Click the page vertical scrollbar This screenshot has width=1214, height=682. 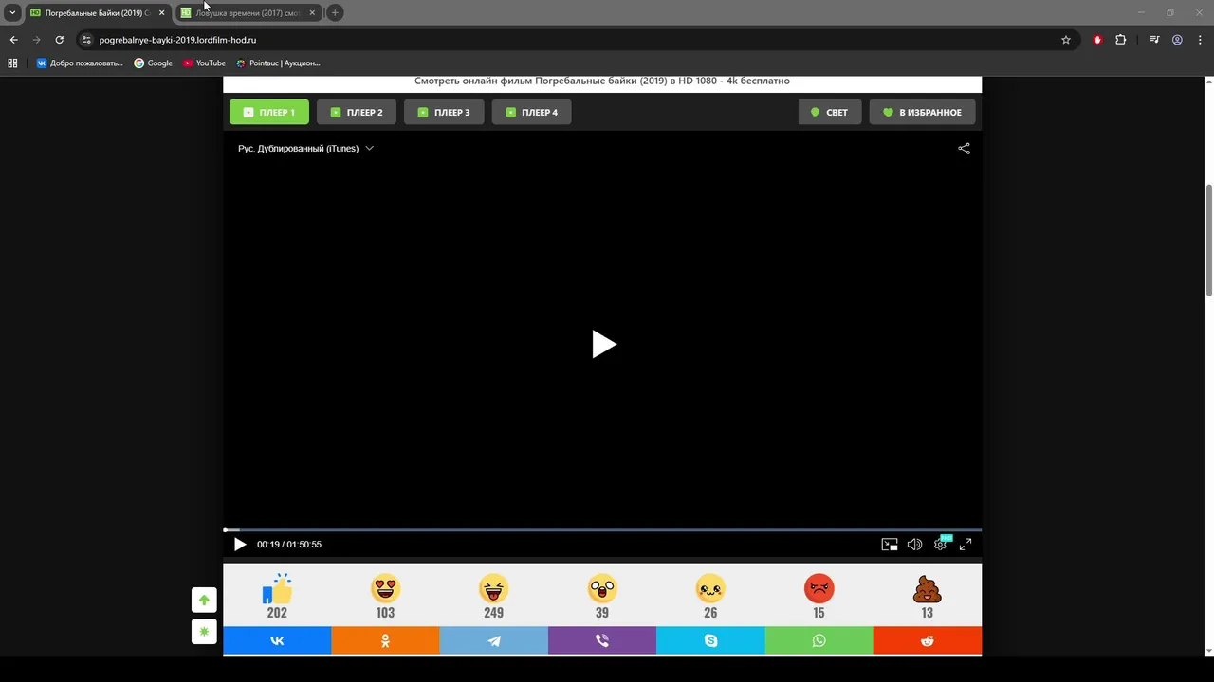pos(1208,241)
